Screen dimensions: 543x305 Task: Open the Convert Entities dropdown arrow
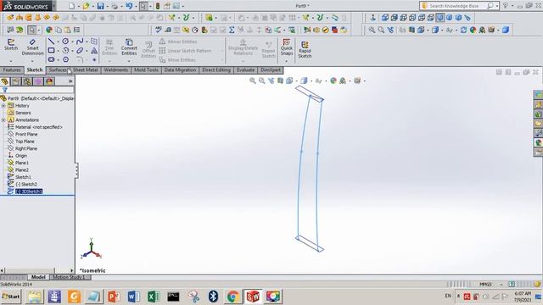click(129, 61)
